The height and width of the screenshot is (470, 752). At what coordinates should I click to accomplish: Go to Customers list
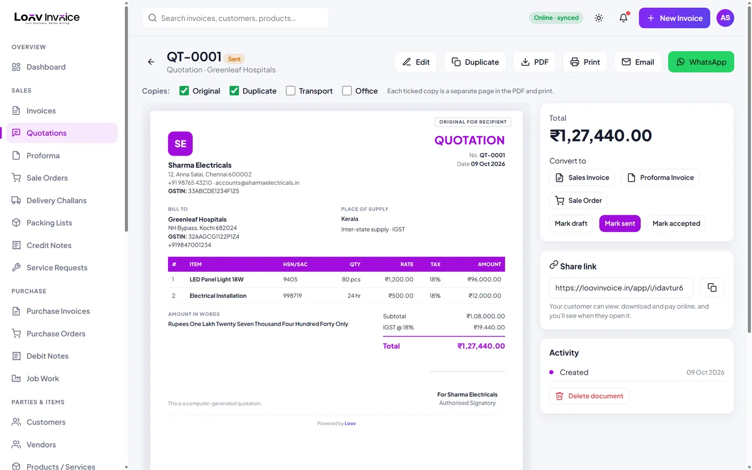[62, 422]
